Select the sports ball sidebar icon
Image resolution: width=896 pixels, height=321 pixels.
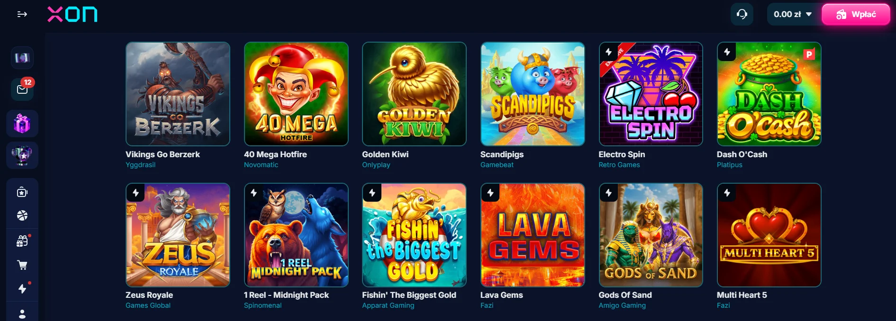[22, 215]
